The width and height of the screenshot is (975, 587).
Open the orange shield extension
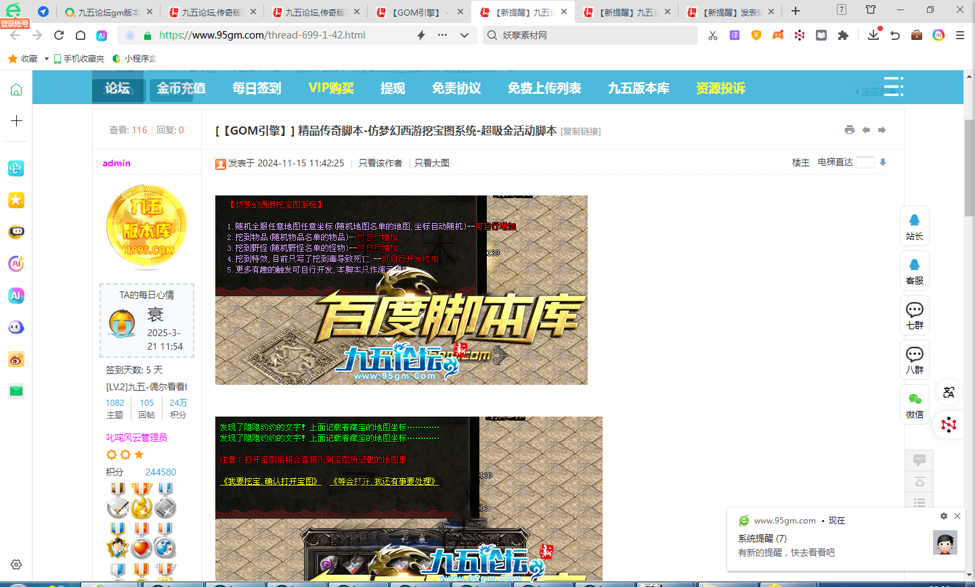pos(756,35)
